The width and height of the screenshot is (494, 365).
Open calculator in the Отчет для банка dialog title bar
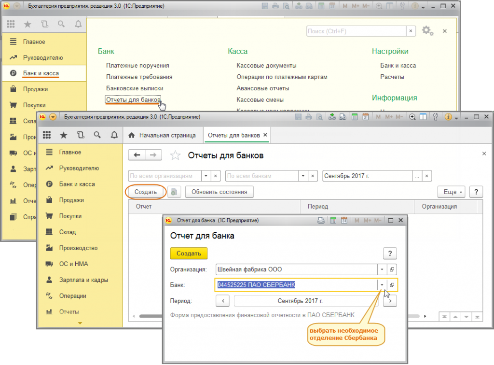[x=333, y=220]
